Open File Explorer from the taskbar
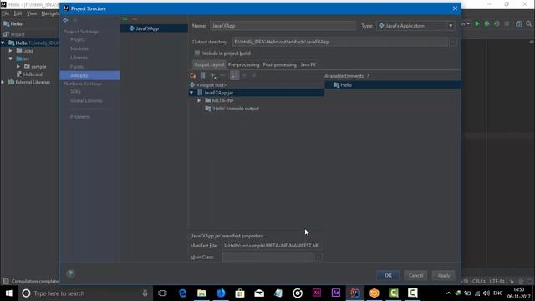Image resolution: width=535 pixels, height=301 pixels. coord(201,293)
